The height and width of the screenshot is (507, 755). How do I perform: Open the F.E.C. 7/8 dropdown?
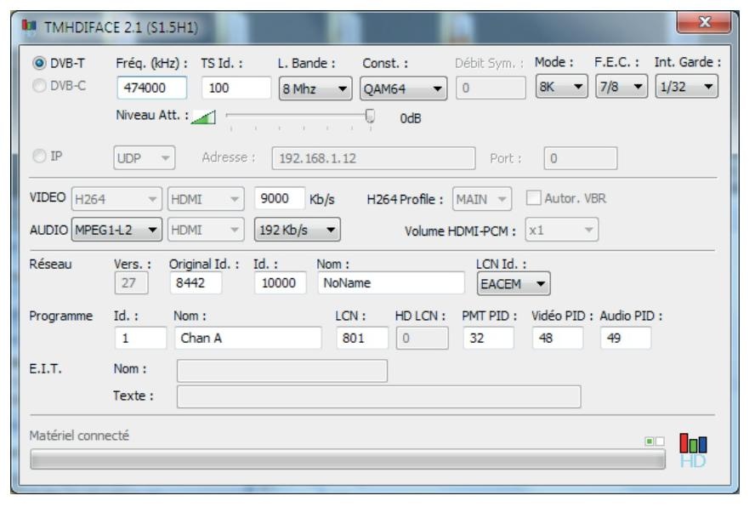tap(622, 87)
